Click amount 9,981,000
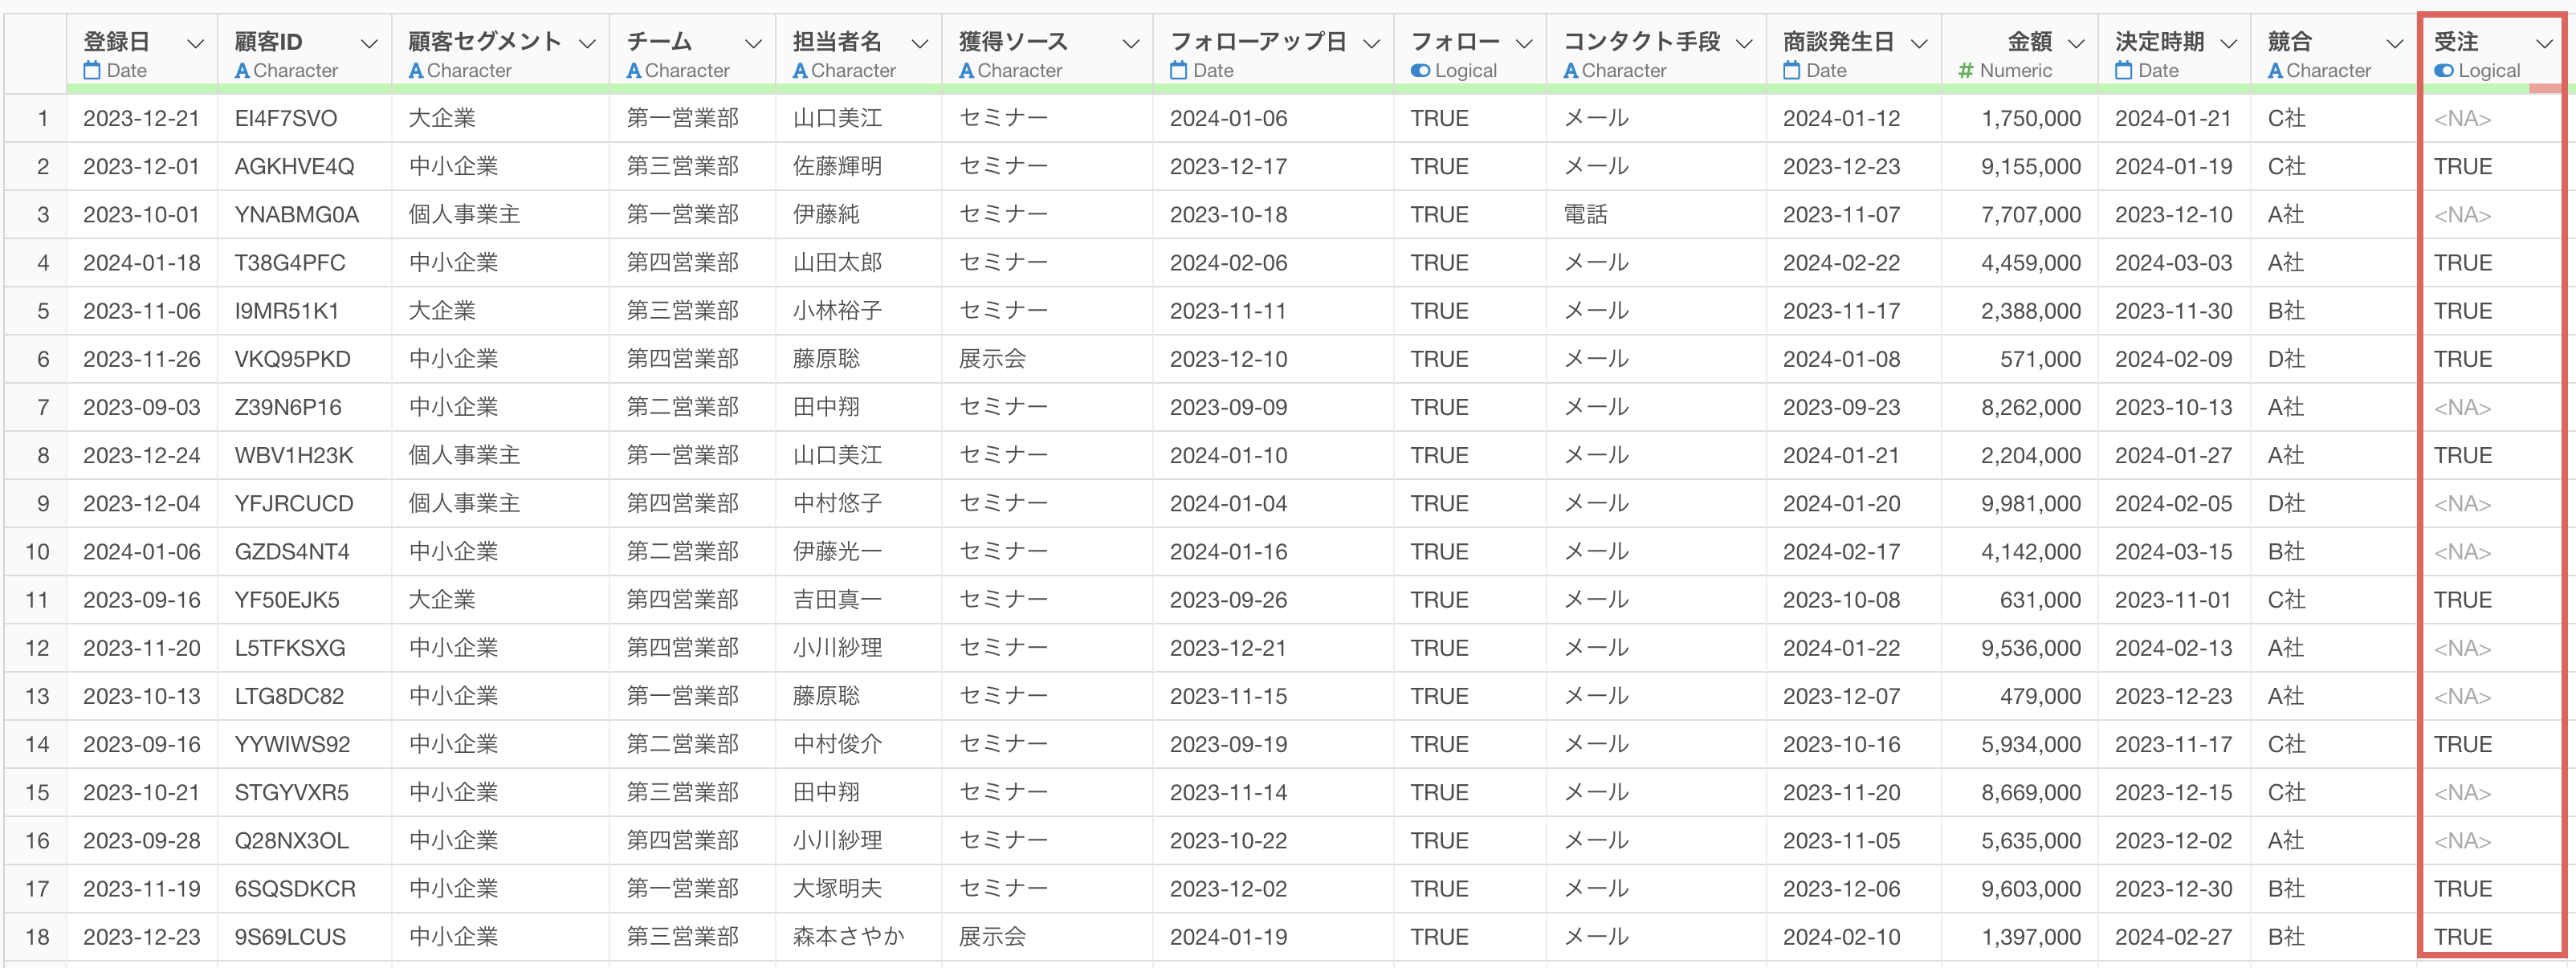This screenshot has width=2576, height=968. pyautogui.click(x=2031, y=504)
